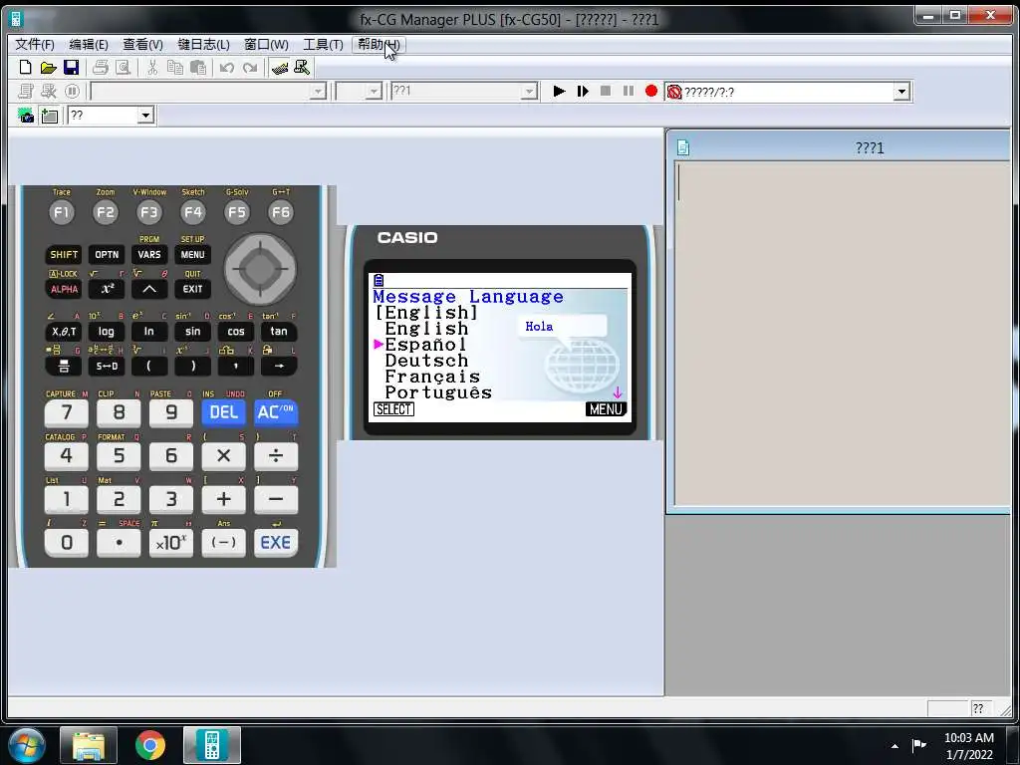Click the Copy toolbar icon
This screenshot has height=765, width=1020.
pos(174,68)
